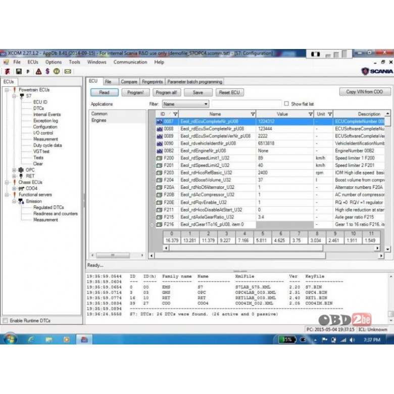This screenshot has height=394, width=394.
Task: Open the Windows Start orb
Action: click(x=10, y=339)
